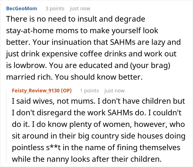Click the word 'lowbrow' in first comment
Viewport: 193px width, 167px height.
tap(30, 65)
